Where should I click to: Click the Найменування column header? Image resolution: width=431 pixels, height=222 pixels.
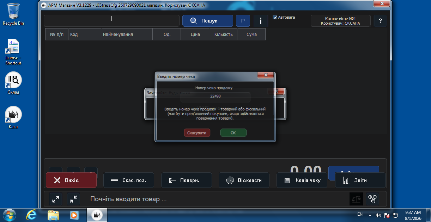click(127, 34)
